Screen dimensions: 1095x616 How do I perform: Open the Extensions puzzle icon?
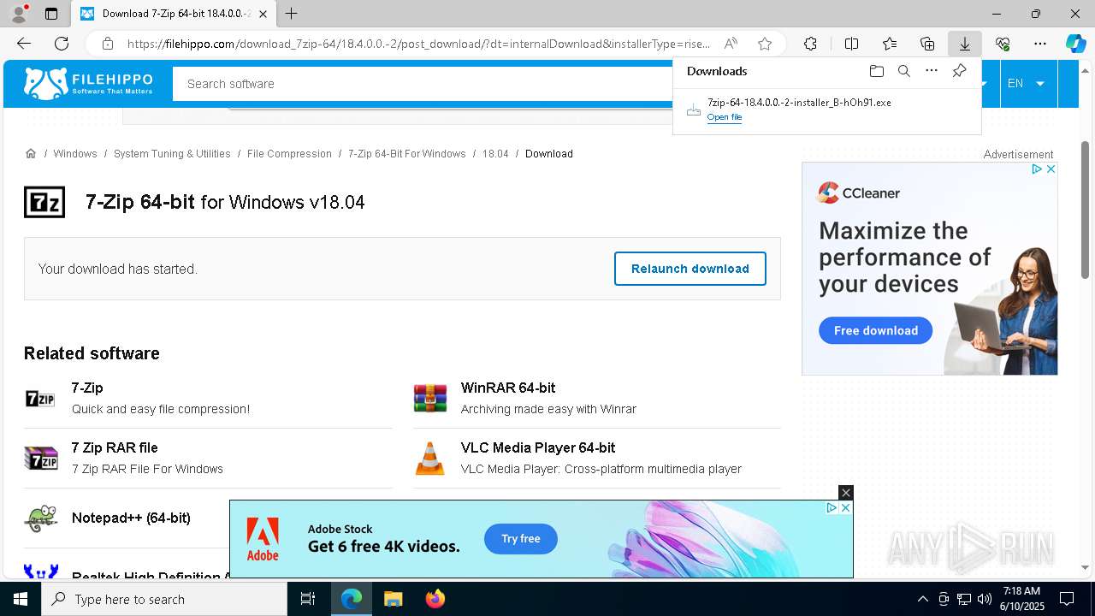[x=810, y=44]
